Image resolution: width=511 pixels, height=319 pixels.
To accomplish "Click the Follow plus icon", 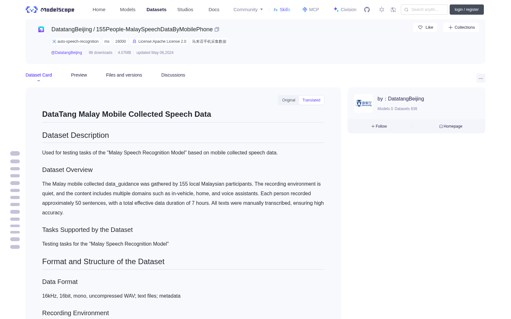I will point(373,126).
